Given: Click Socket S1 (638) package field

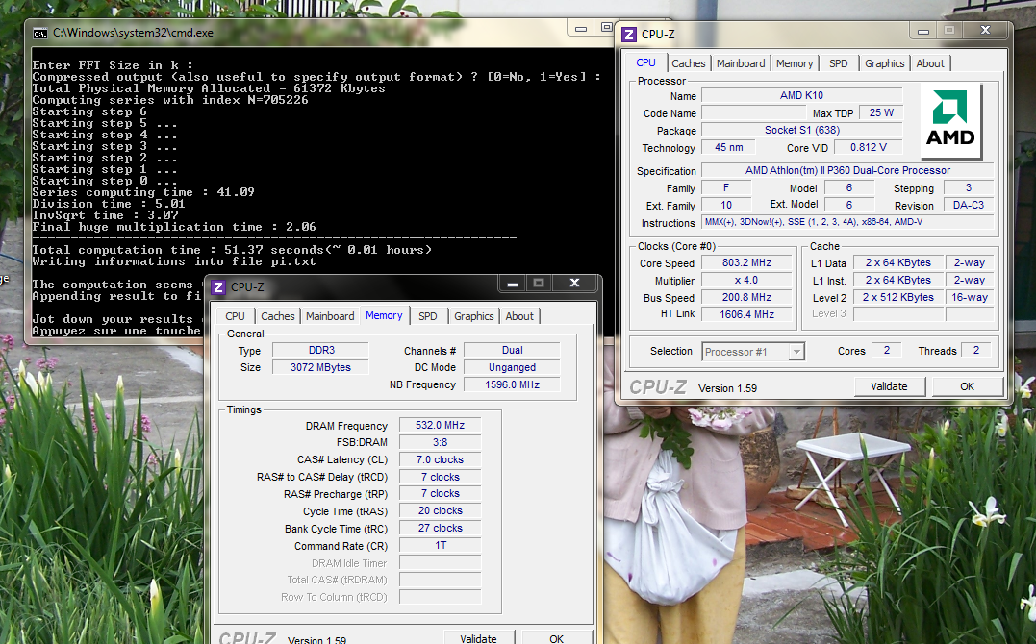Looking at the screenshot, I should click(801, 130).
